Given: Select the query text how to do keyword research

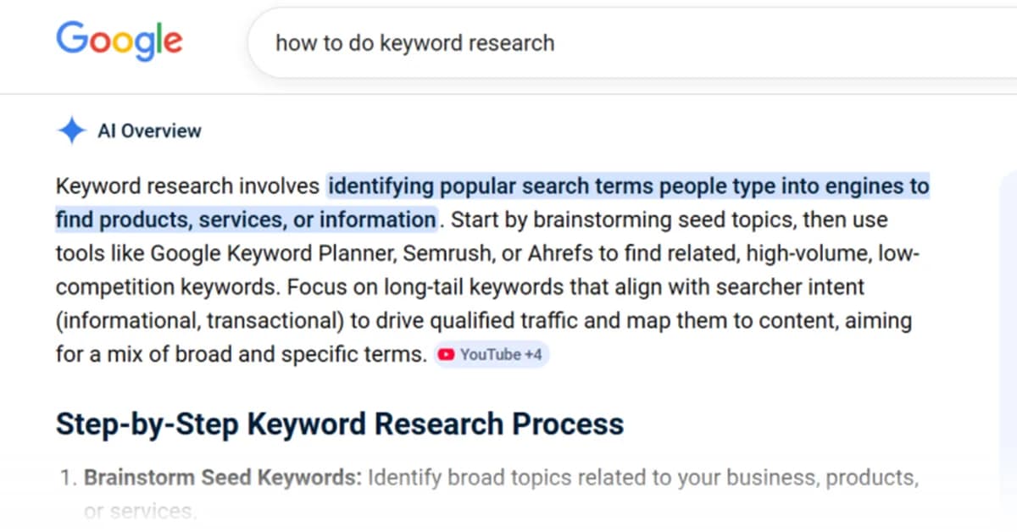Looking at the screenshot, I should click(x=414, y=42).
